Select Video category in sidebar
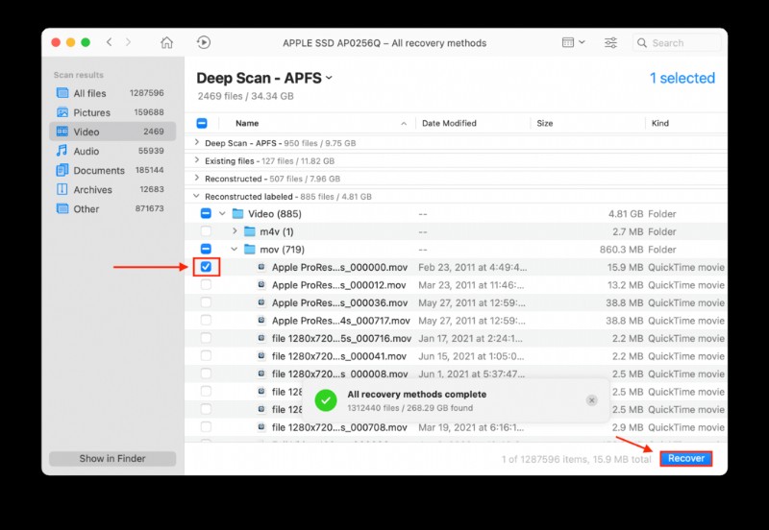This screenshot has width=769, height=530. [112, 132]
